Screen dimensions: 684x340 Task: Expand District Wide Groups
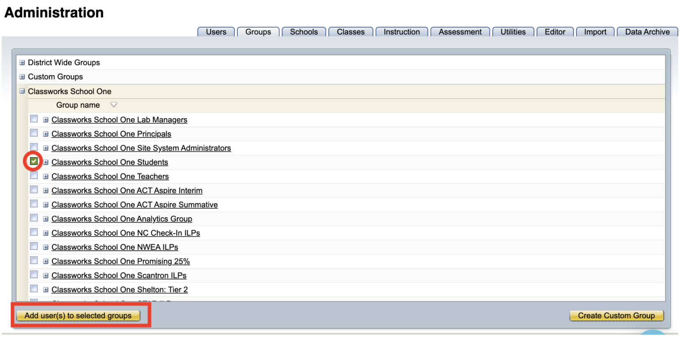(x=22, y=63)
